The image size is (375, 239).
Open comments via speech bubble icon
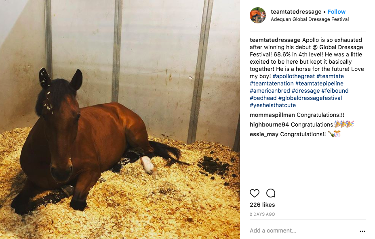(x=271, y=193)
